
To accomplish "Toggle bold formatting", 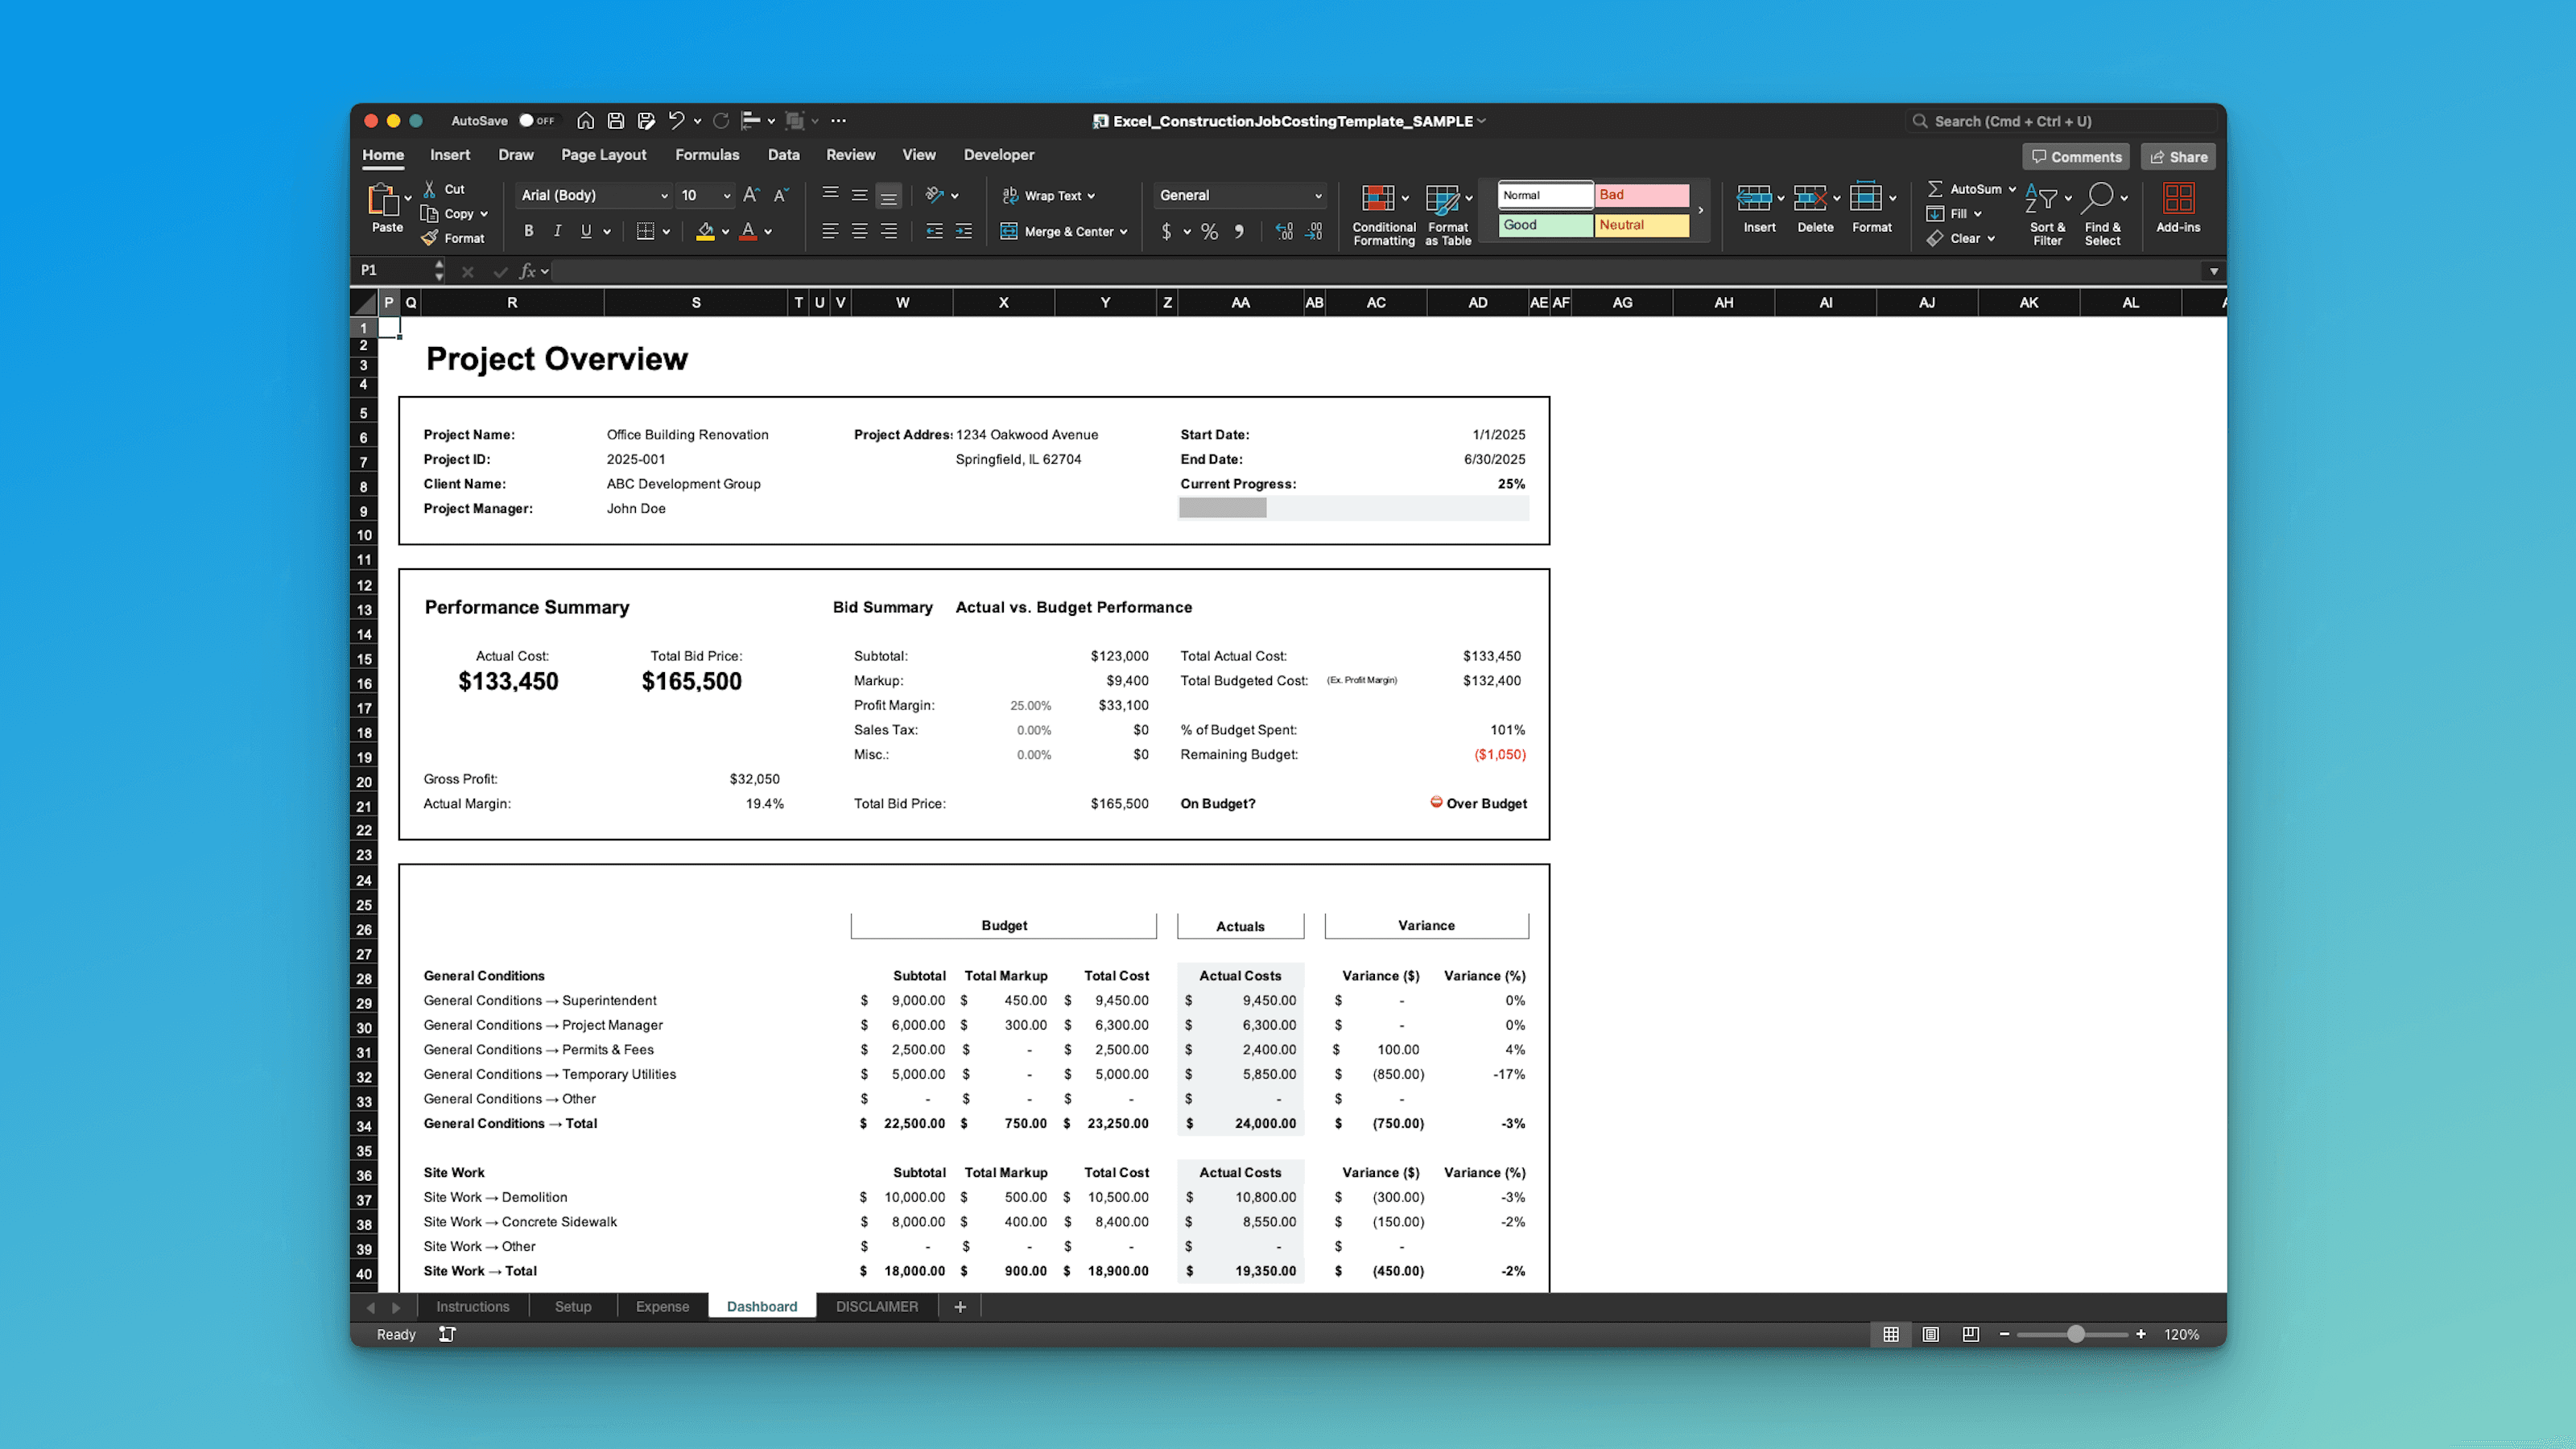I will pyautogui.click(x=529, y=231).
